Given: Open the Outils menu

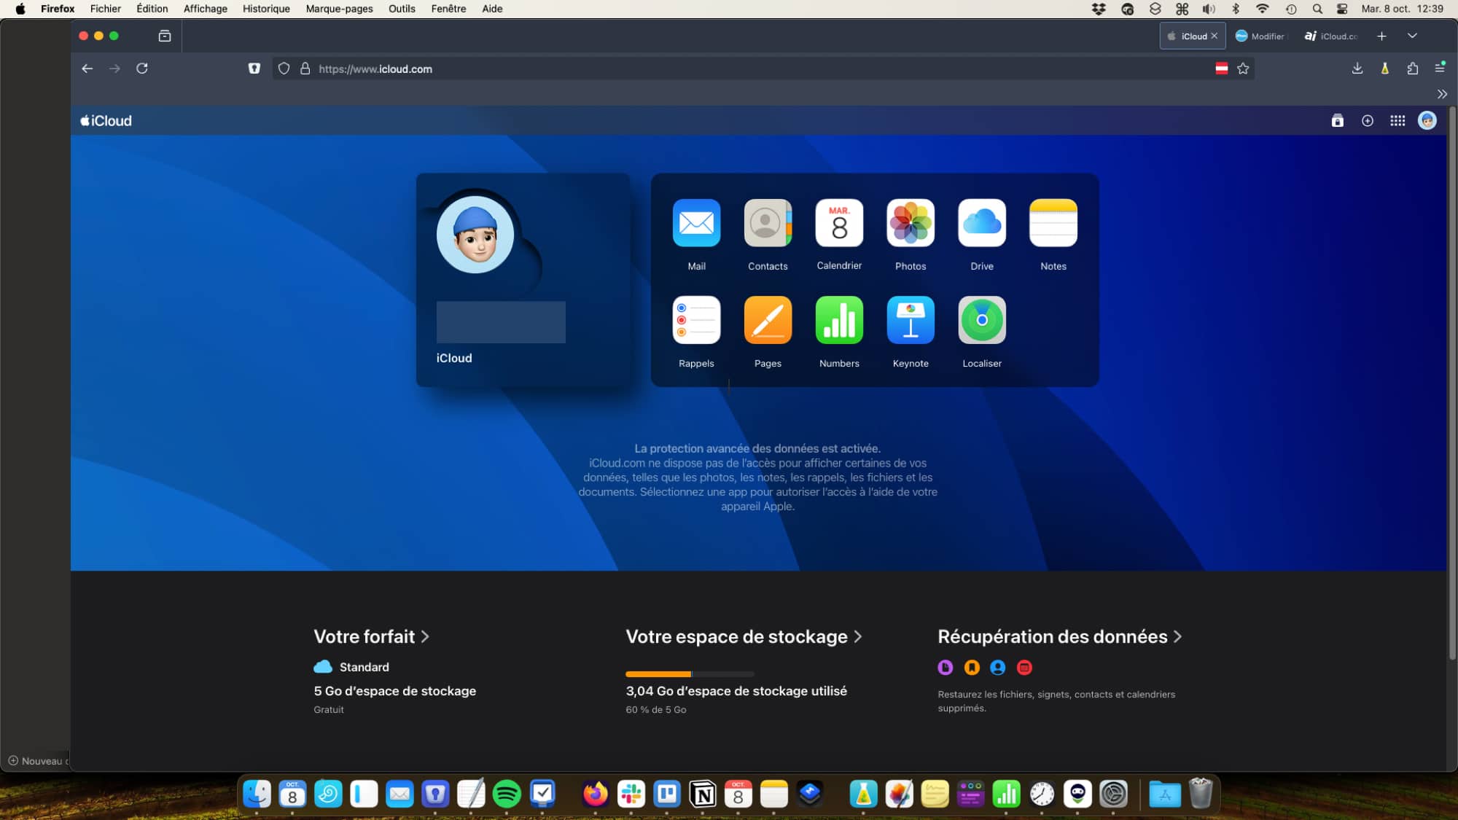Looking at the screenshot, I should coord(402,9).
